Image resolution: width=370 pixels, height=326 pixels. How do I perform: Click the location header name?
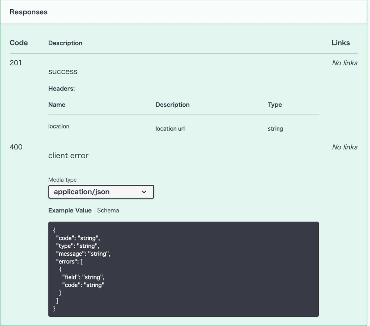point(59,126)
